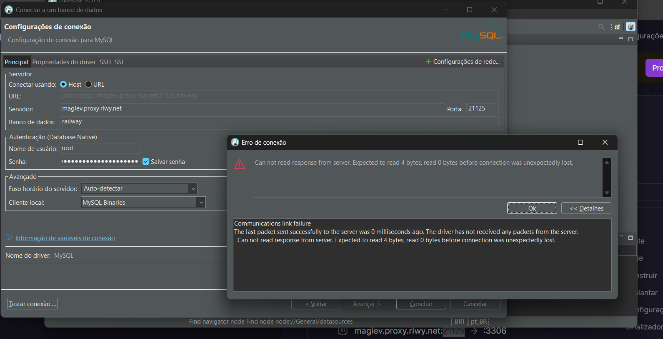The height and width of the screenshot is (339, 663).
Task: Maximize the 'Erro de conexão' dialog
Action: pos(580,142)
